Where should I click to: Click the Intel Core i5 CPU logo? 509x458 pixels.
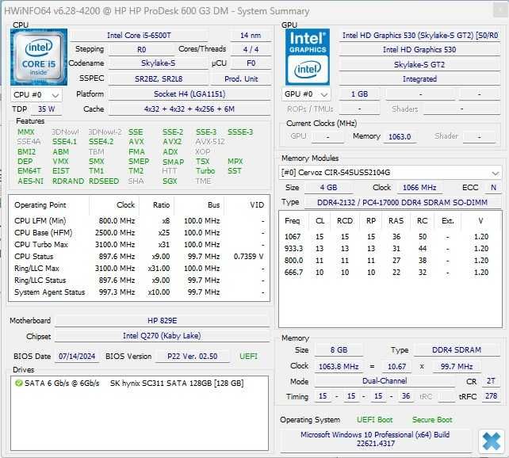pos(39,57)
